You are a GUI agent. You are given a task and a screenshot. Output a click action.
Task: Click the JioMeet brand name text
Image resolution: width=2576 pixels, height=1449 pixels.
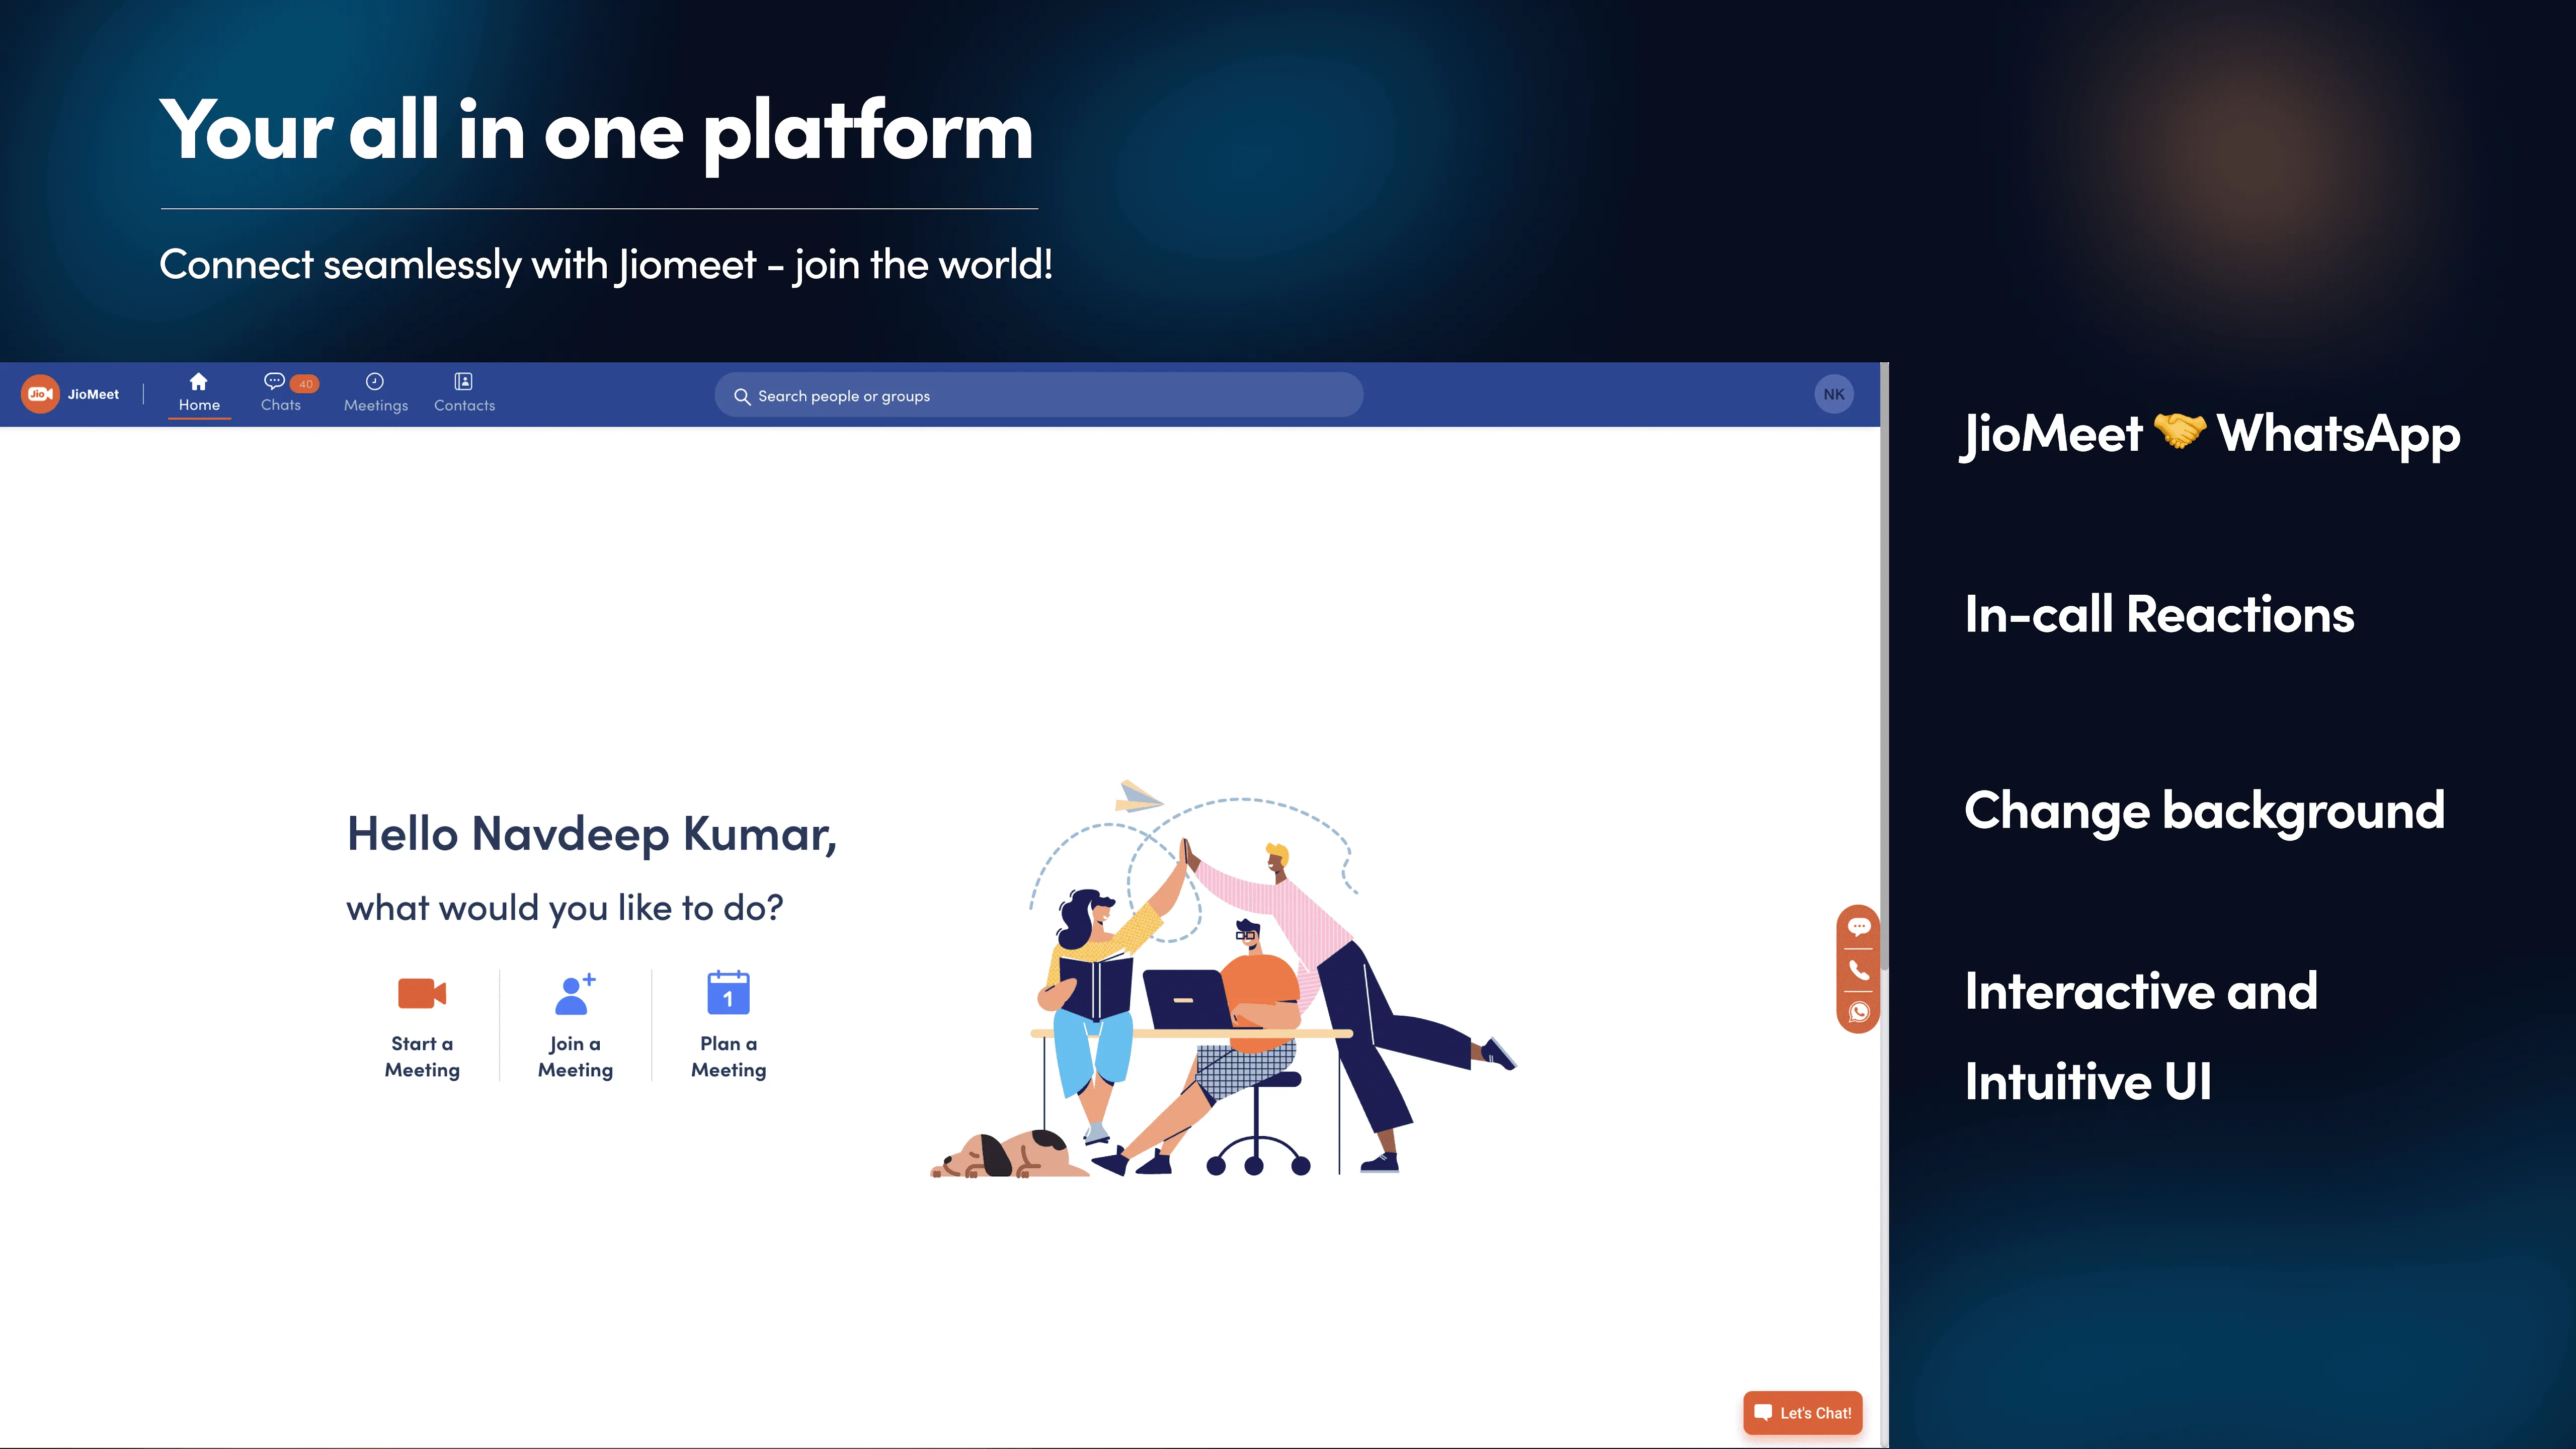point(93,394)
